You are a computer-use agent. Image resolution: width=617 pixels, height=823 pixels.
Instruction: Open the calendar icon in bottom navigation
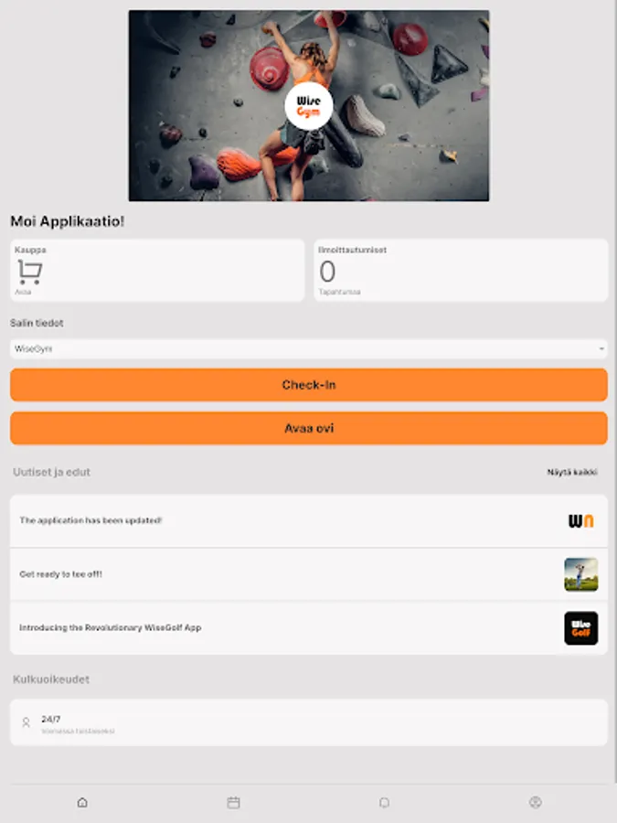click(233, 802)
